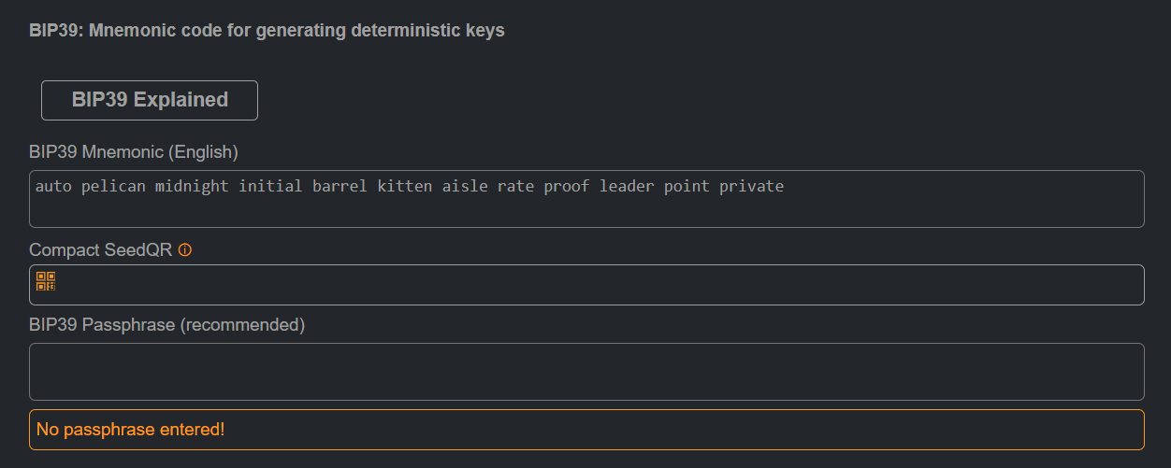Place cursor on the word "aisle"
This screenshot has height=468, width=1171.
click(465, 186)
